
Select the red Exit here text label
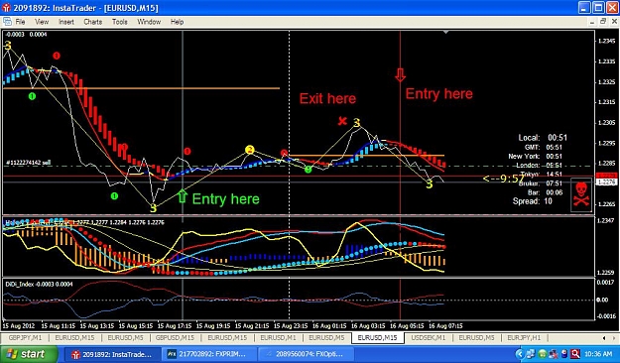point(327,98)
